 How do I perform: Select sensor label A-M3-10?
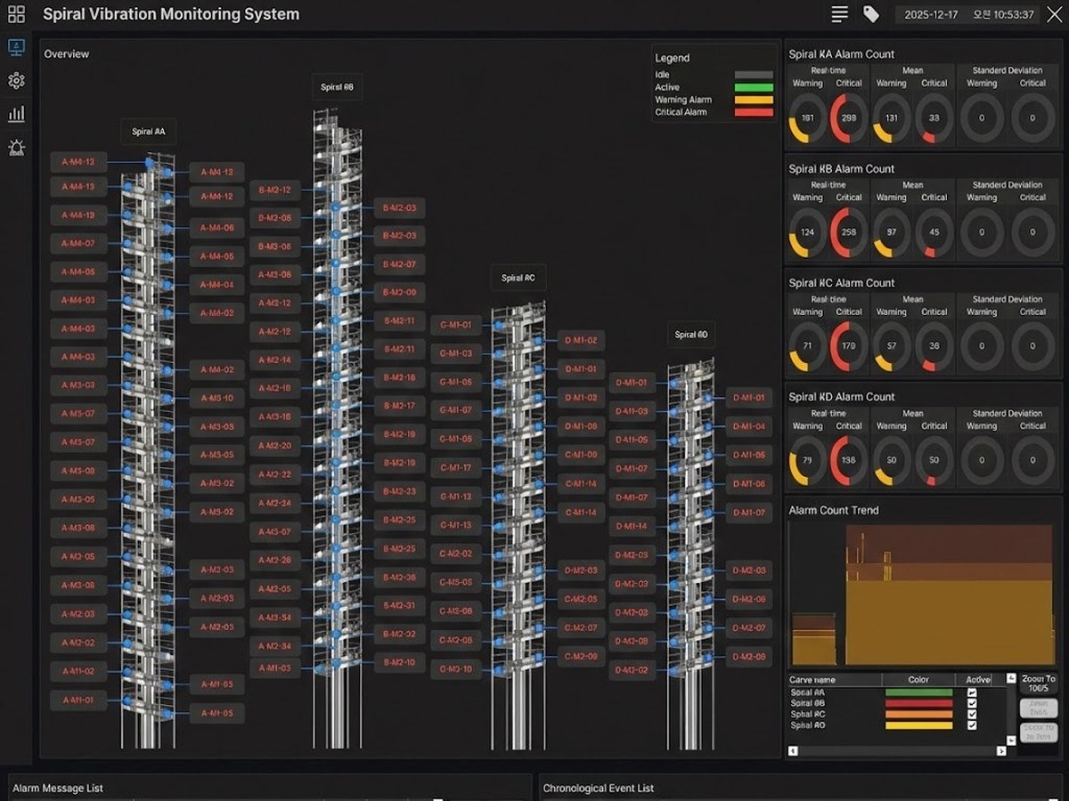pyautogui.click(x=217, y=398)
